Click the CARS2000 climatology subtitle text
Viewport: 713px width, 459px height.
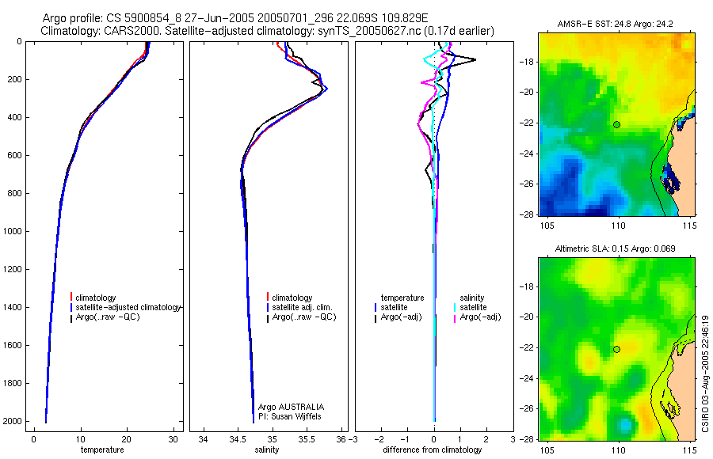[x=268, y=31]
